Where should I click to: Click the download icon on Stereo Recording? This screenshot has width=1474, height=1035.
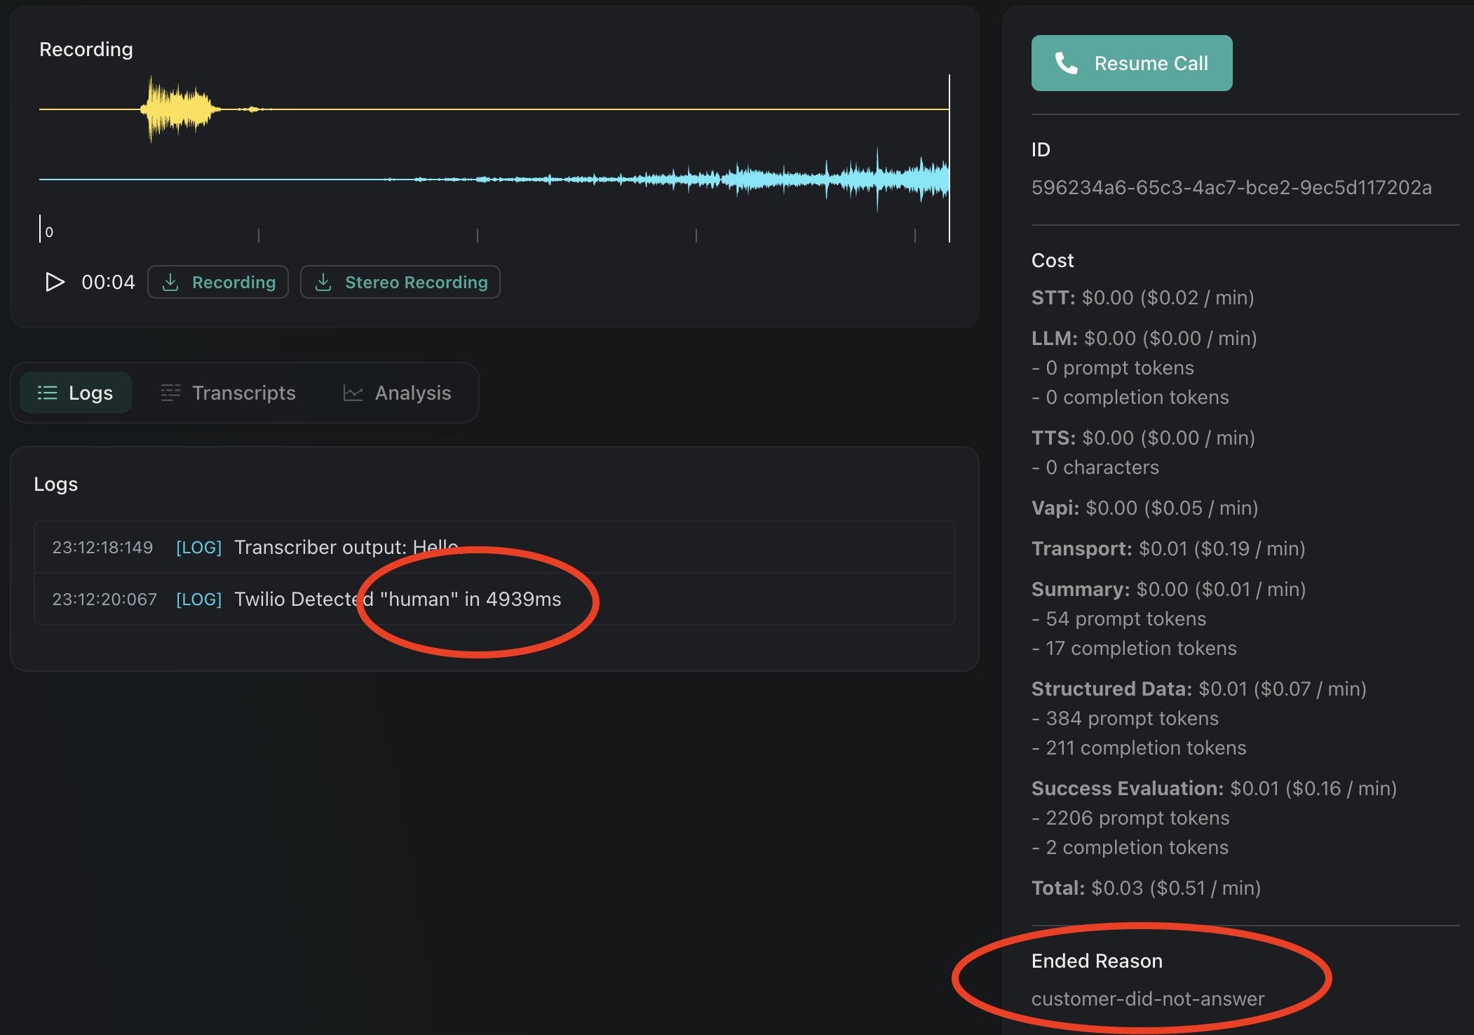pos(325,282)
